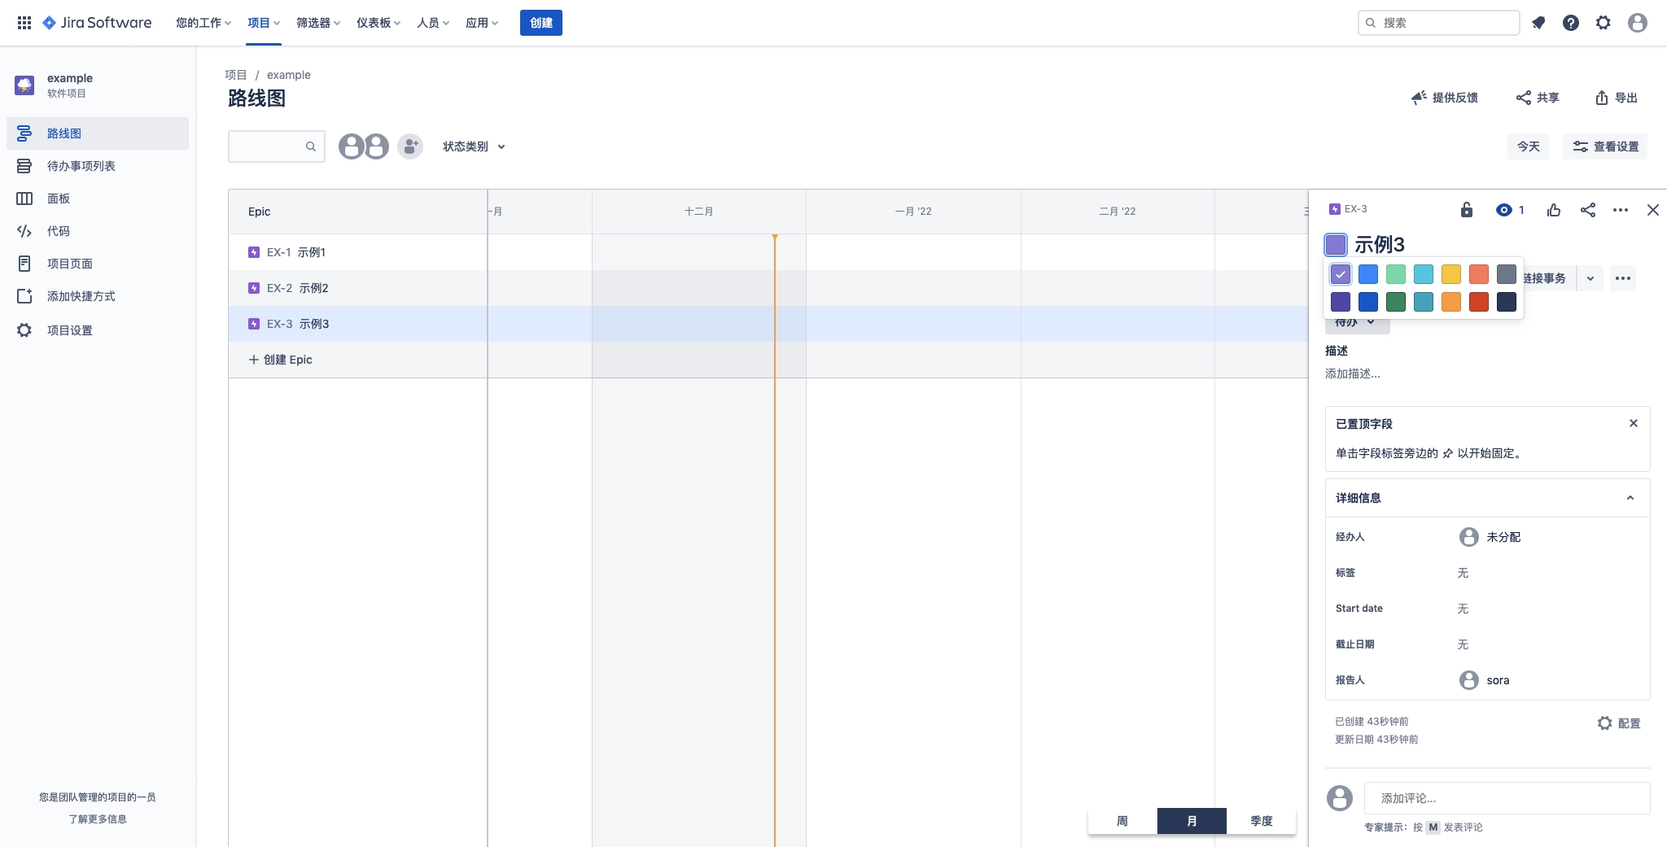Open Project pages in the sidebar
Image resolution: width=1667 pixels, height=847 pixels.
[x=98, y=264]
